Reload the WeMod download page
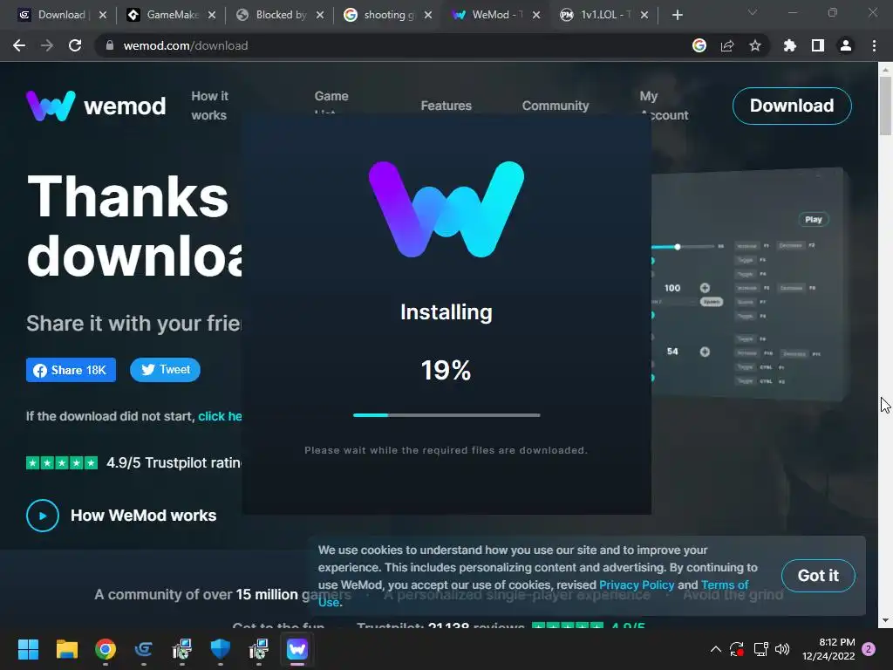Screen dimensions: 893x670 coord(75,45)
